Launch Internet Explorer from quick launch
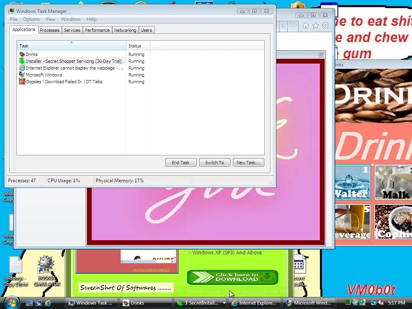This screenshot has width=412, height=309. click(x=48, y=303)
